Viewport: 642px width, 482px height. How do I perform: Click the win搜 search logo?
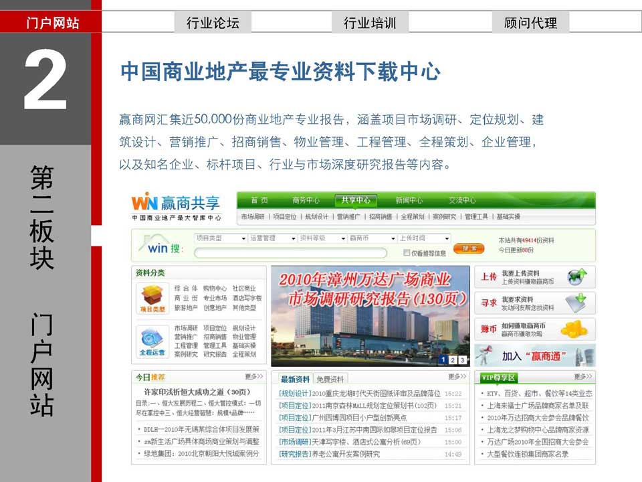[162, 245]
